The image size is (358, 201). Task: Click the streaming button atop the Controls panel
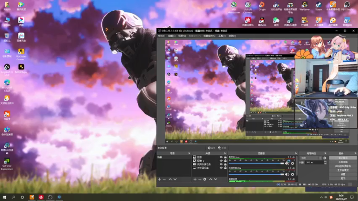click(x=343, y=158)
